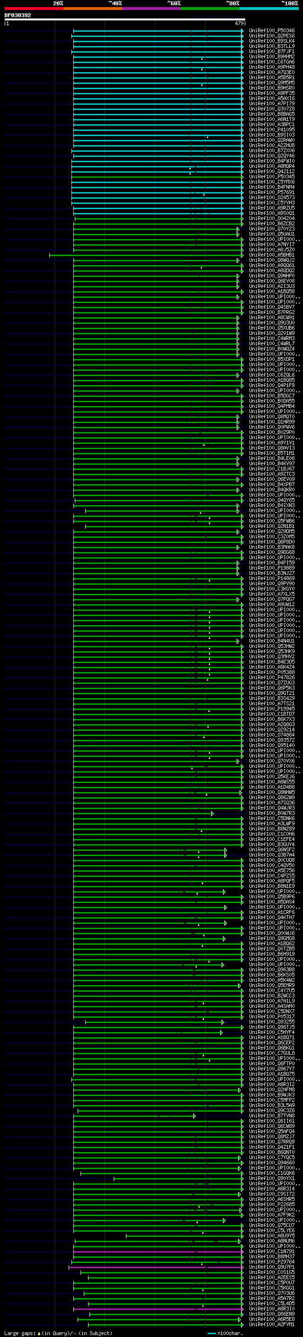
Task: Open hit UniRef100_Q9U7P1
Action: click(272, 1267)
